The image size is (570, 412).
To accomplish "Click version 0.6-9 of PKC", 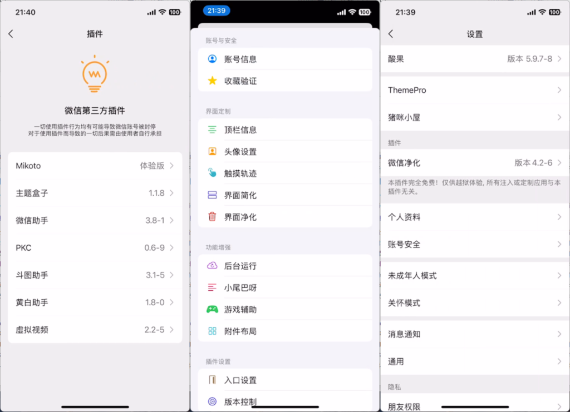I will click(155, 247).
